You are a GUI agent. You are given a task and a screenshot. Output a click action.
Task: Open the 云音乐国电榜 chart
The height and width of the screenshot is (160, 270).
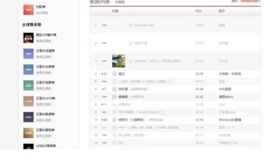tap(45, 130)
